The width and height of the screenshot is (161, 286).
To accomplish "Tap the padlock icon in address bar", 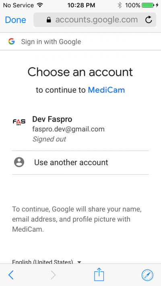I will (49, 20).
